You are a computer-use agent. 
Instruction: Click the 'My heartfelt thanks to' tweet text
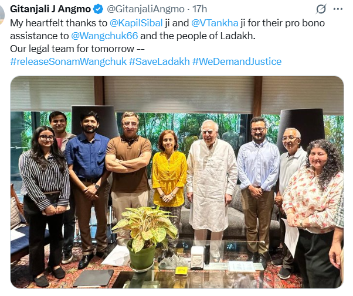pyautogui.click(x=59, y=23)
